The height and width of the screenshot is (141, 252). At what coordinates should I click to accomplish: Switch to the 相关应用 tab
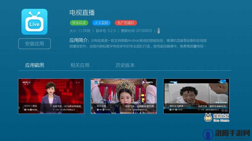[x=80, y=65]
